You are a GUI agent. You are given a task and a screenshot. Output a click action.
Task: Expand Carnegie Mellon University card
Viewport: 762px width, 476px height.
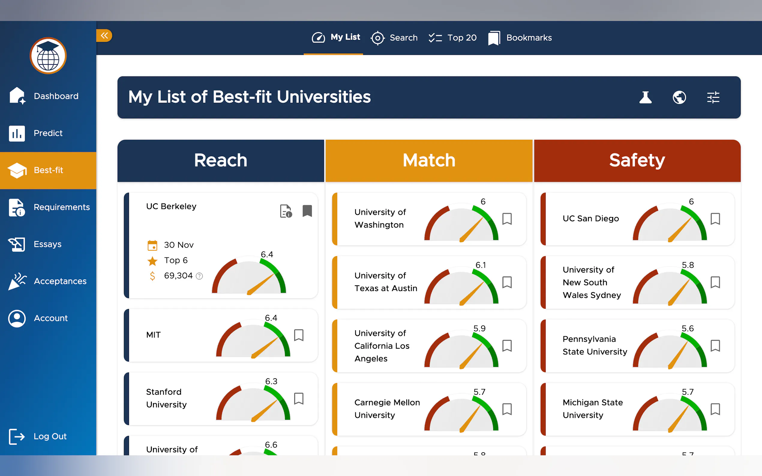tap(387, 409)
